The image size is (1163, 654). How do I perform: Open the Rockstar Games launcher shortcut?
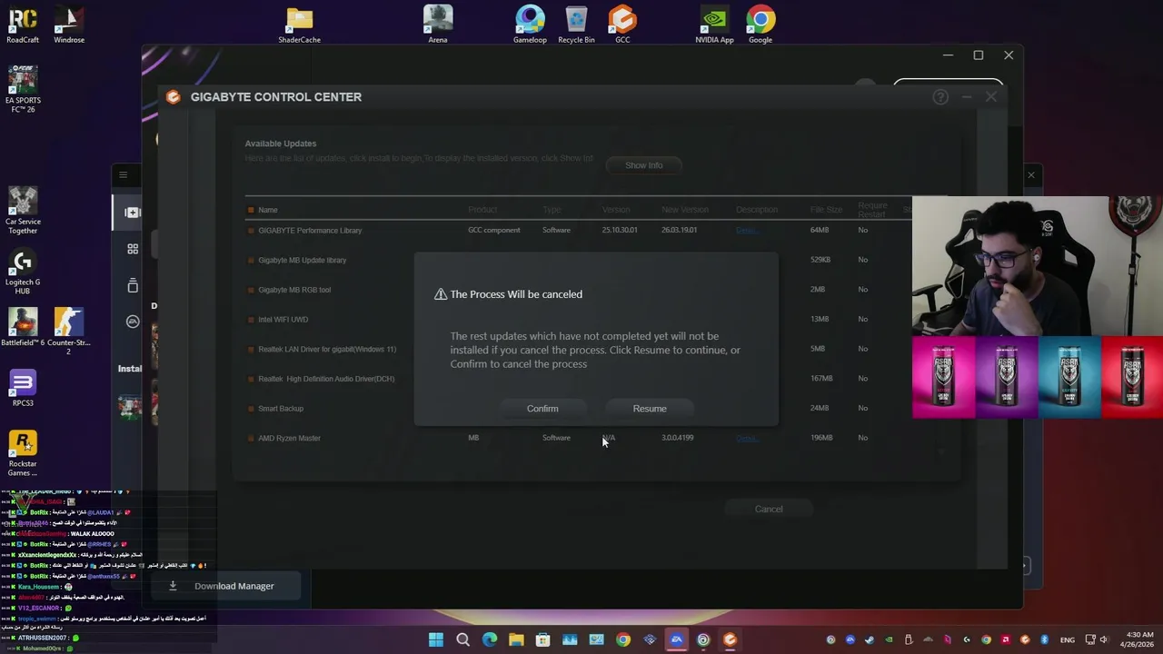(23, 453)
